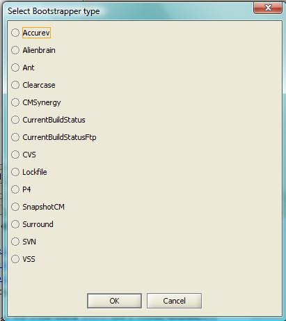
Task: Choose VSS bootstrapper type
Action: 15,259
